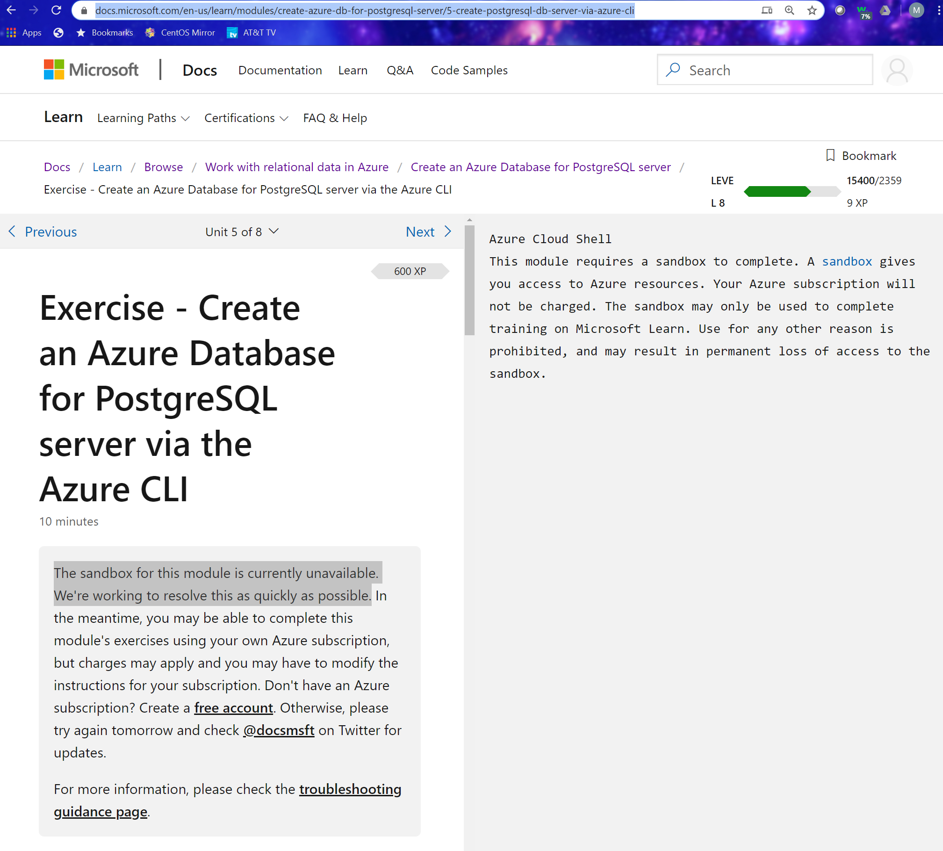Click the cast device icon in address bar
This screenshot has width=943, height=851.
767,10
